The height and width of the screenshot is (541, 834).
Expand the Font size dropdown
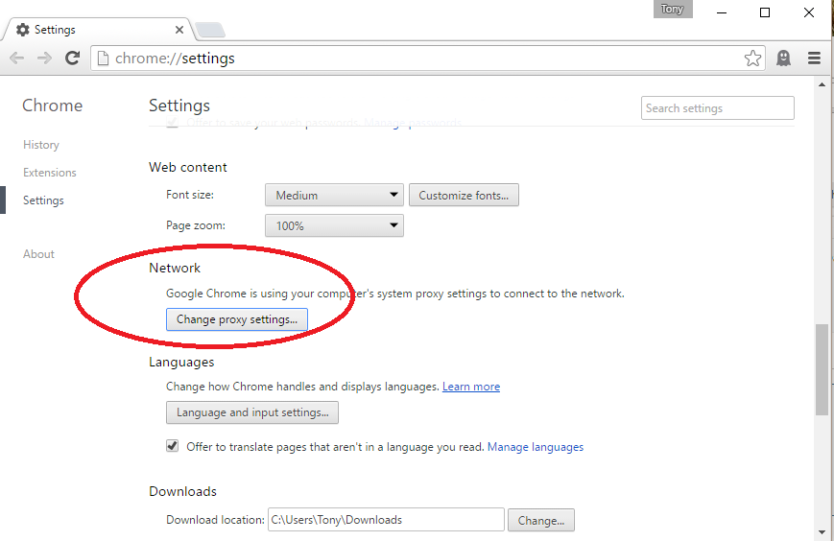point(334,196)
